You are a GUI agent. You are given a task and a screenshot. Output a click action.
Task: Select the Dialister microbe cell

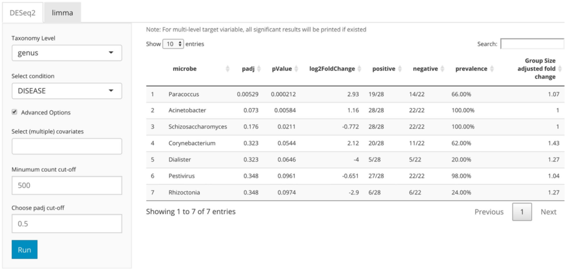coord(180,160)
